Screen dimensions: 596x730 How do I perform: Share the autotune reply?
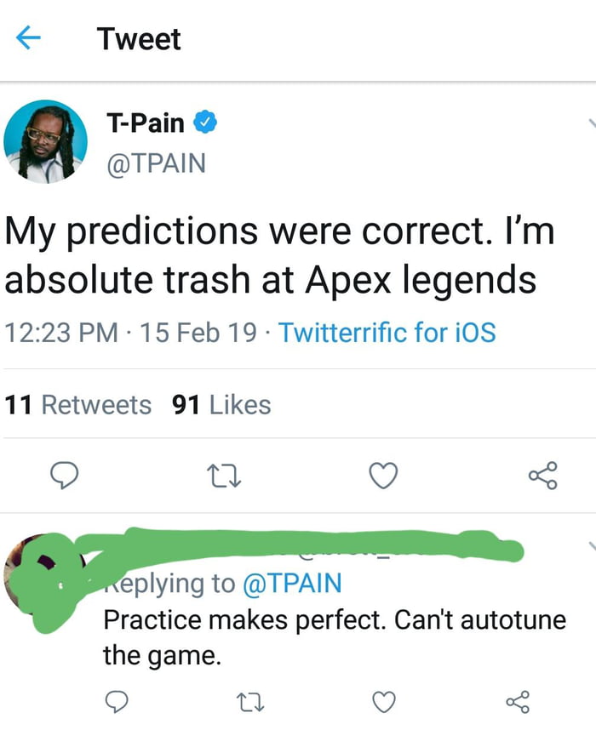coord(518,702)
